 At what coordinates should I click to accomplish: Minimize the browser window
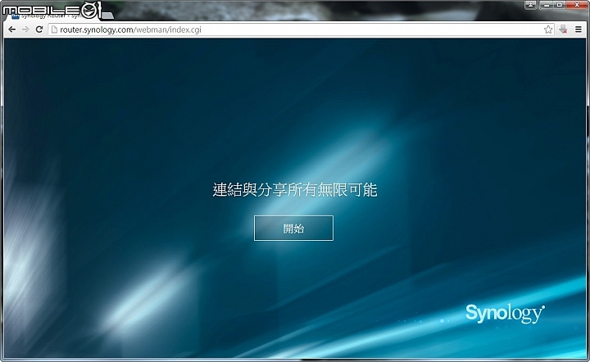547,5
